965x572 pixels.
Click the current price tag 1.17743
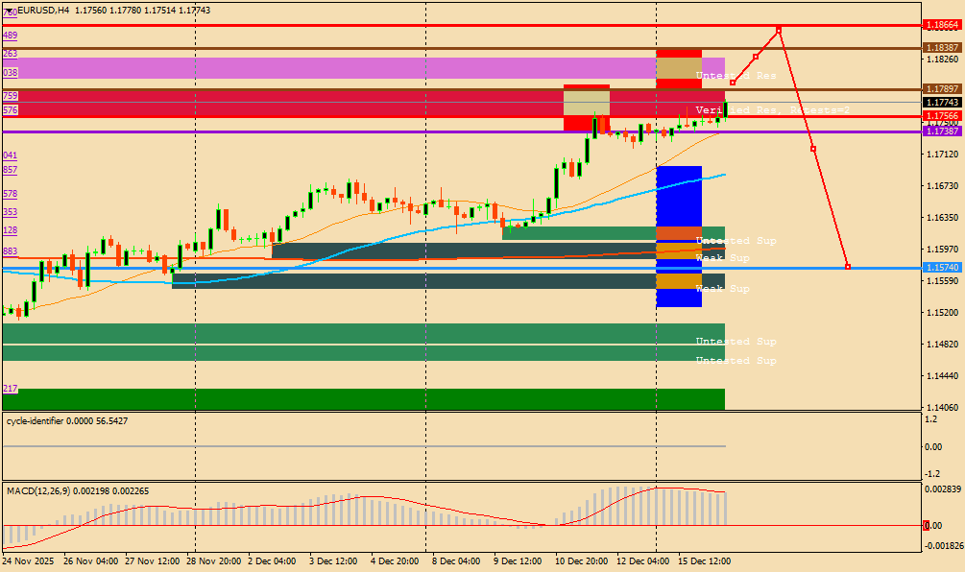coord(942,102)
